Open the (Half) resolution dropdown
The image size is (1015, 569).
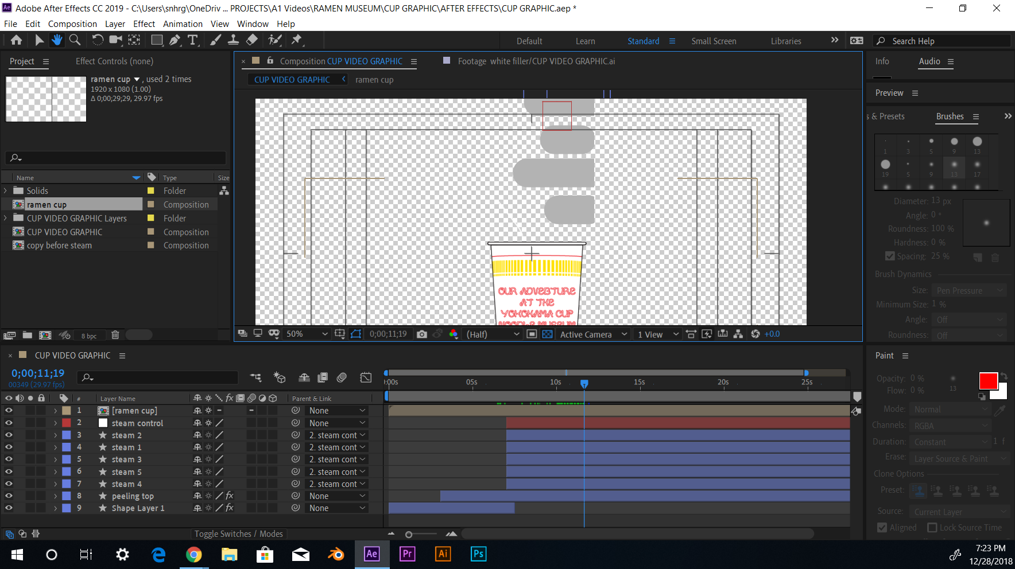point(493,334)
